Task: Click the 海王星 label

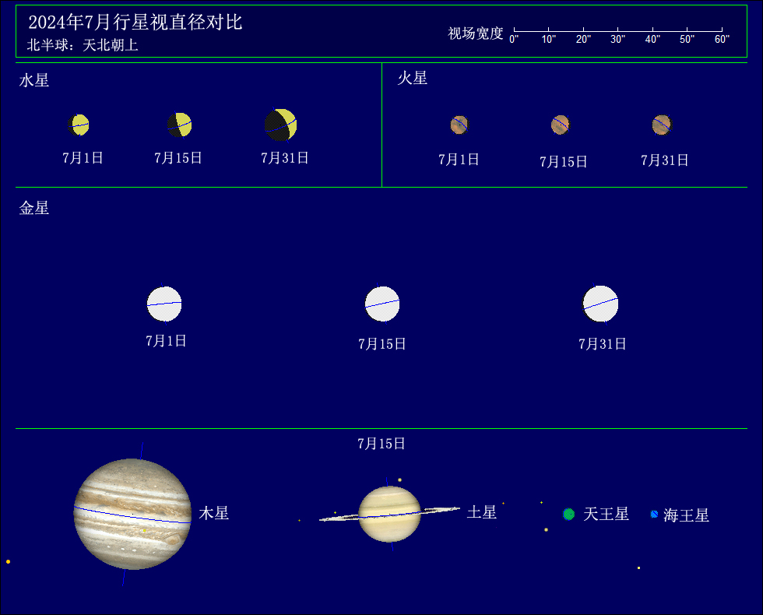Action: click(686, 515)
